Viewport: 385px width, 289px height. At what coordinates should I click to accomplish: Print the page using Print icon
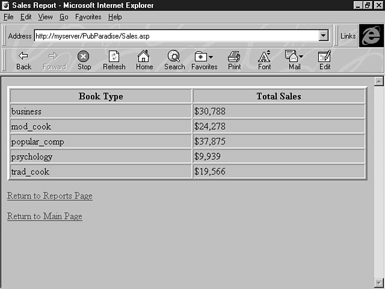click(234, 60)
